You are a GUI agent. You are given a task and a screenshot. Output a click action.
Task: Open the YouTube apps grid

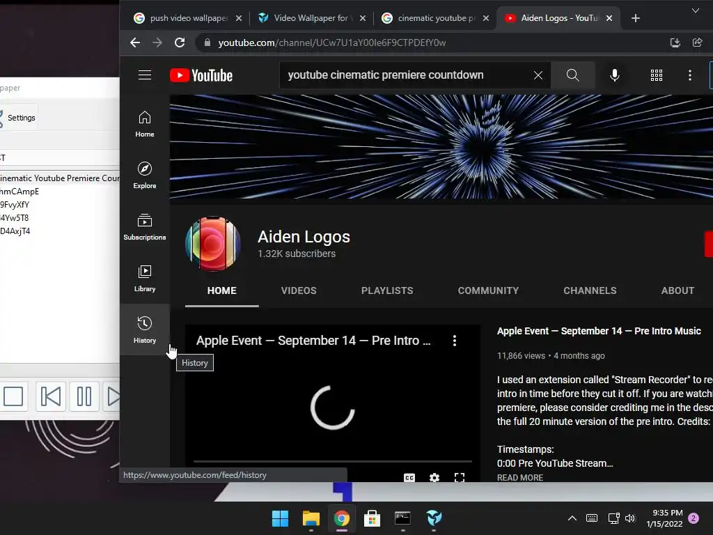(x=656, y=75)
